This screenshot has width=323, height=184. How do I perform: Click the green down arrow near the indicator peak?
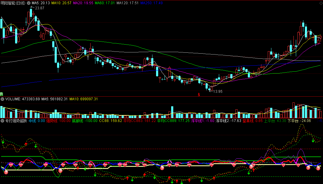[x=313, y=141]
